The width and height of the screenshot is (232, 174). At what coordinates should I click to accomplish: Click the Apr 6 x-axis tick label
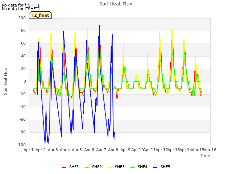click(x=89, y=150)
